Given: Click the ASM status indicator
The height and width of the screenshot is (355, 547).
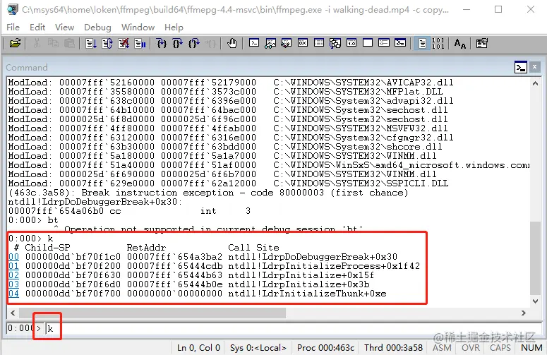Looking at the screenshot, I should (x=442, y=348).
